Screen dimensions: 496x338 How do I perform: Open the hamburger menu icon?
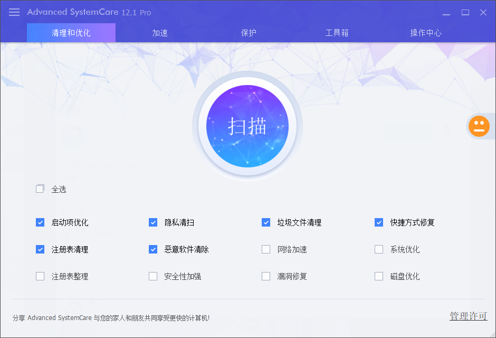coord(14,12)
